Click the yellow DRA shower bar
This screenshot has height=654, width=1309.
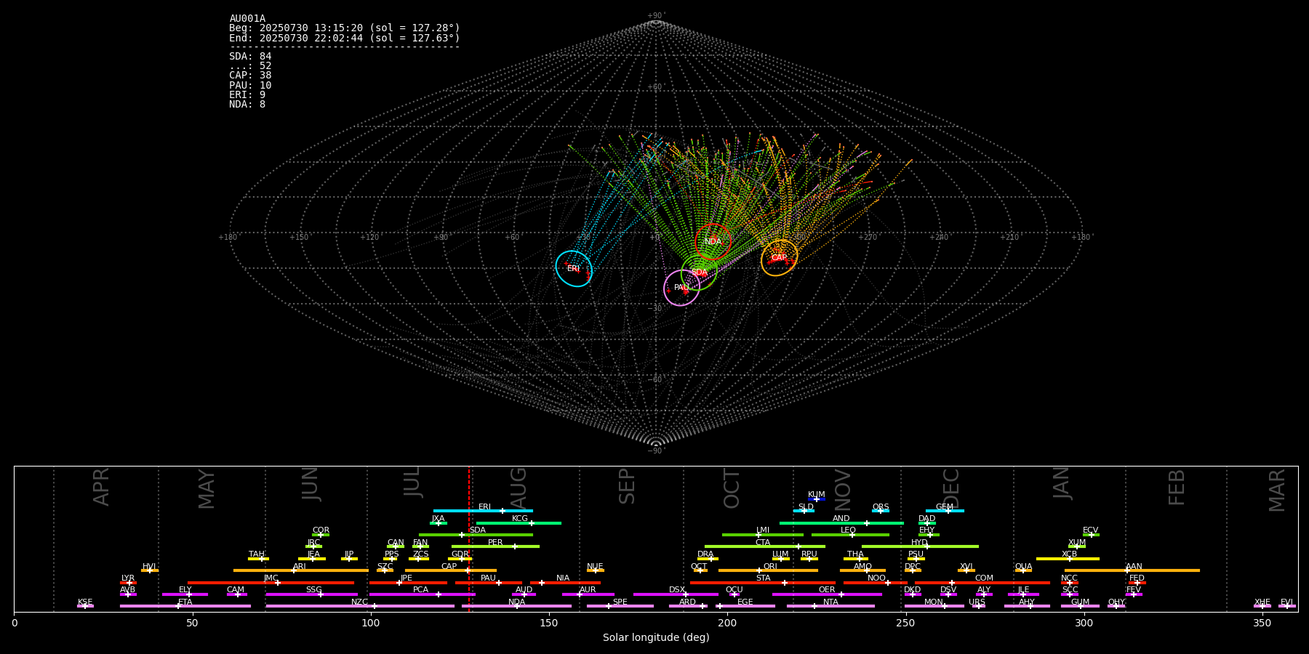point(708,558)
